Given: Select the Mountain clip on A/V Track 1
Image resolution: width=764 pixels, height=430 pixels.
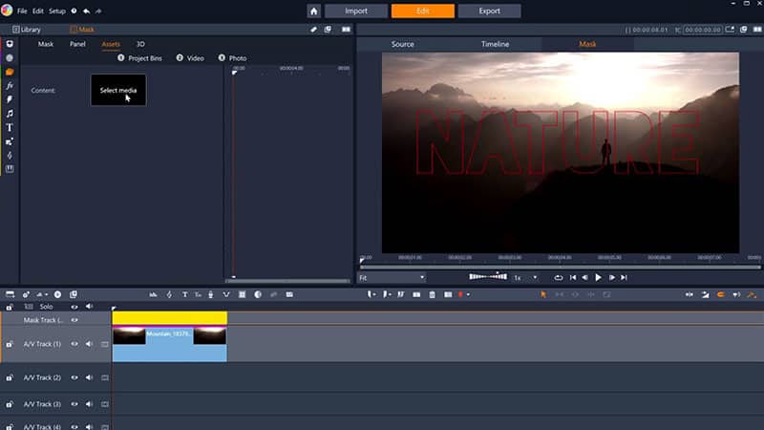Looking at the screenshot, I should point(169,343).
